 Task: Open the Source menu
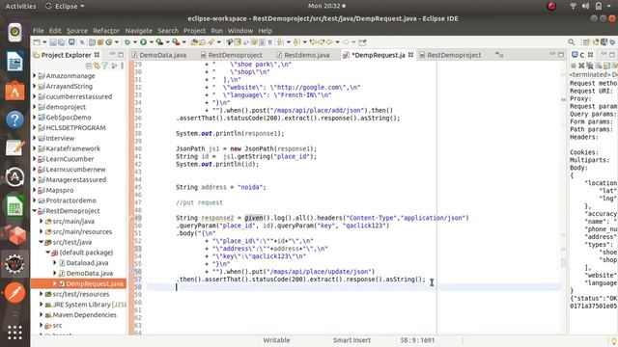pos(77,30)
